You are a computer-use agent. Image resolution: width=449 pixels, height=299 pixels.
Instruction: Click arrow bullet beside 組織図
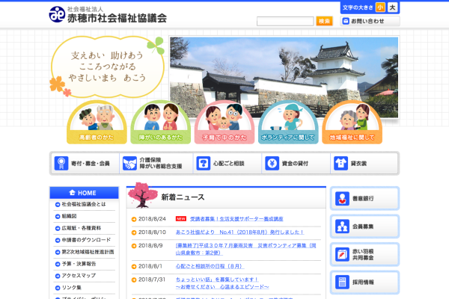click(x=58, y=216)
